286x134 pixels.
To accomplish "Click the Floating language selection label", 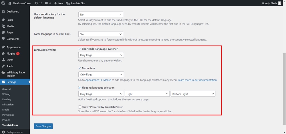I will 98,88.
